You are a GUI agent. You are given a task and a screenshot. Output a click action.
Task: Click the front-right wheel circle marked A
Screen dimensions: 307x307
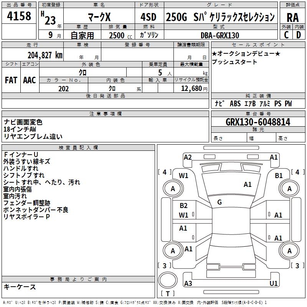[289, 188]
